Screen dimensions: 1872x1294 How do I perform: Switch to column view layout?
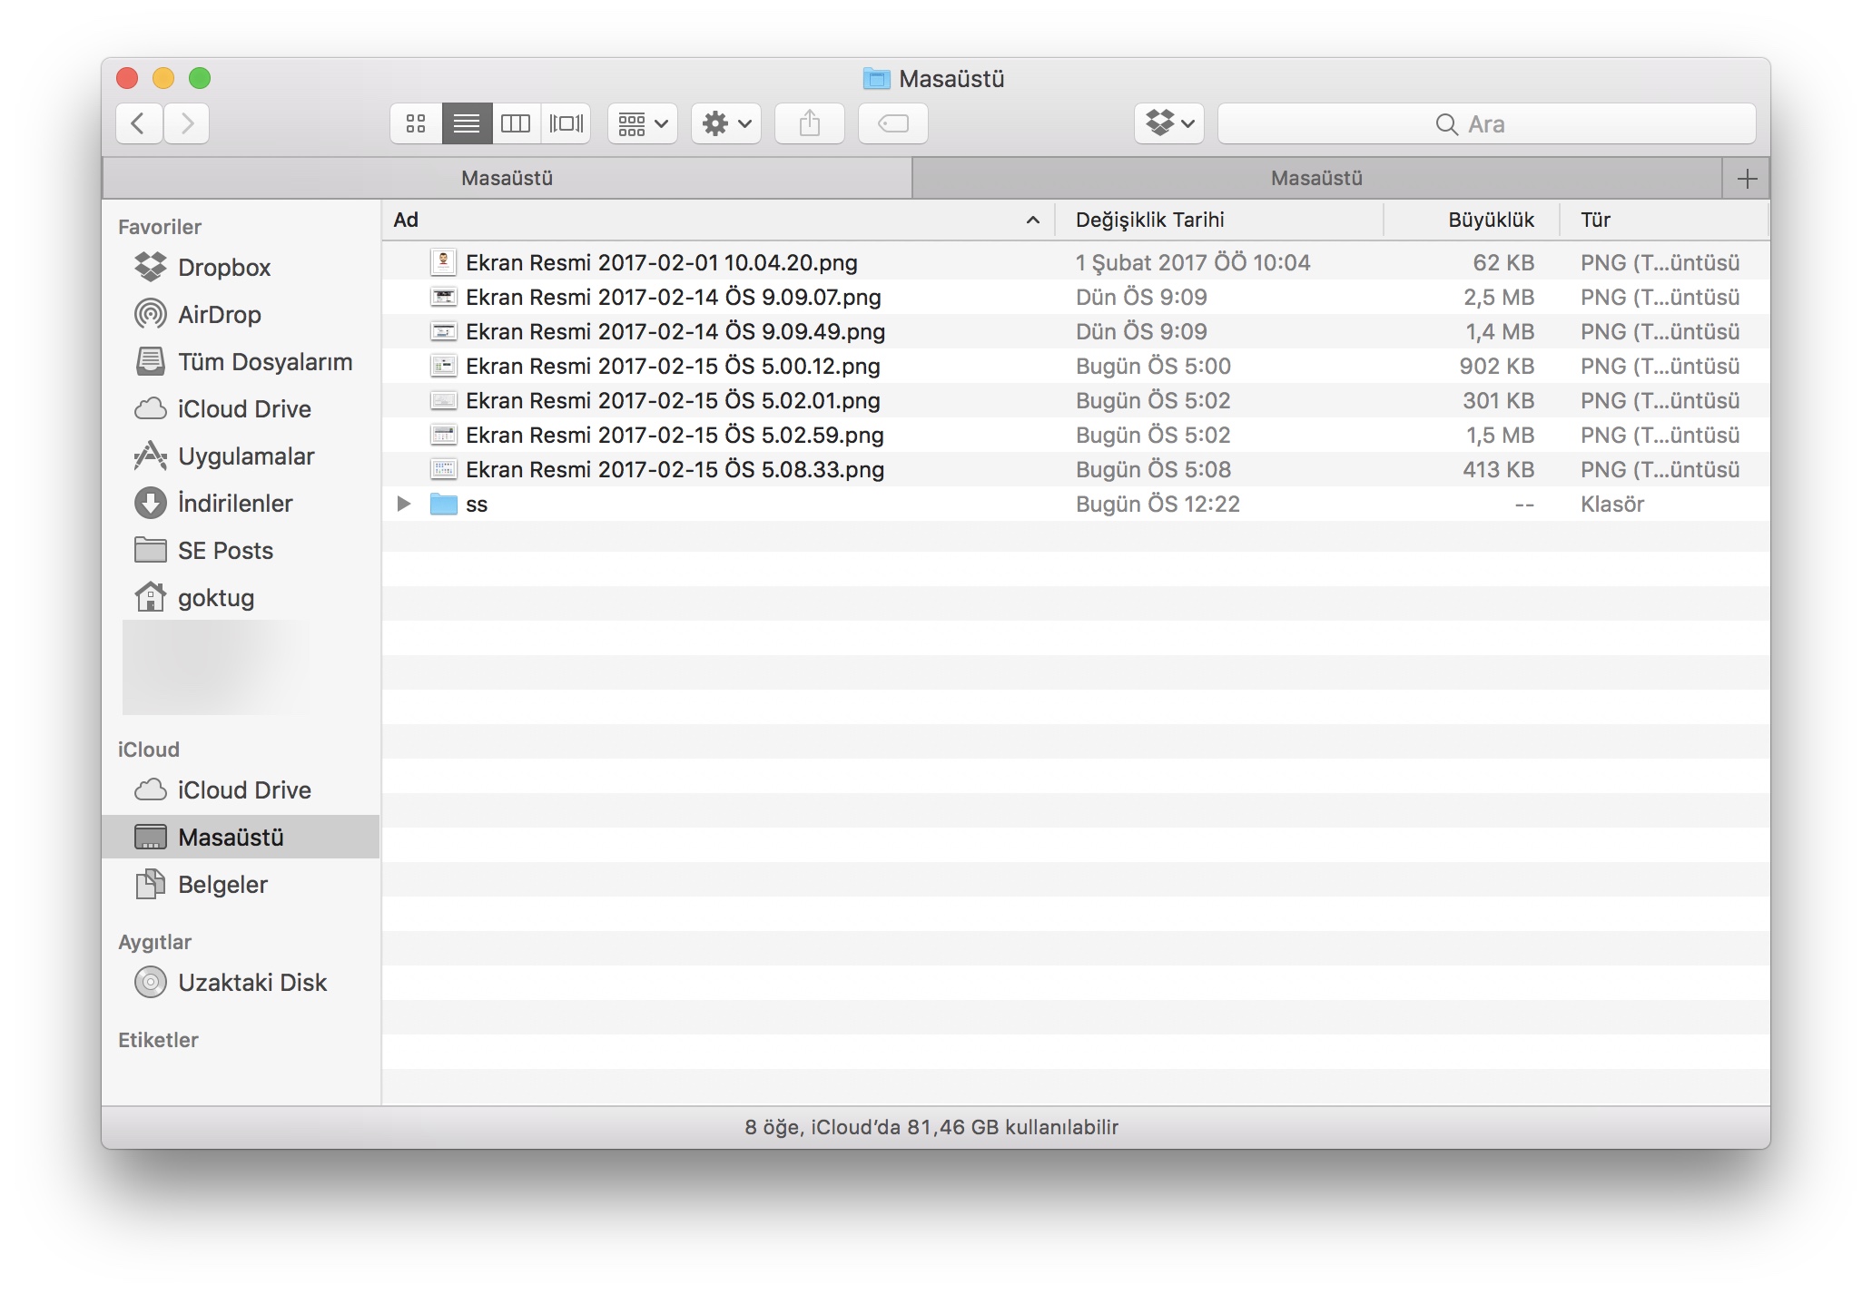click(x=516, y=123)
